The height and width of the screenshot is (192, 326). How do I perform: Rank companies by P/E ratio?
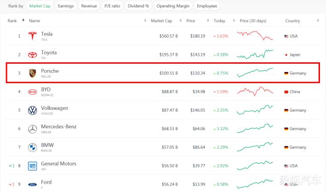pyautogui.click(x=112, y=6)
